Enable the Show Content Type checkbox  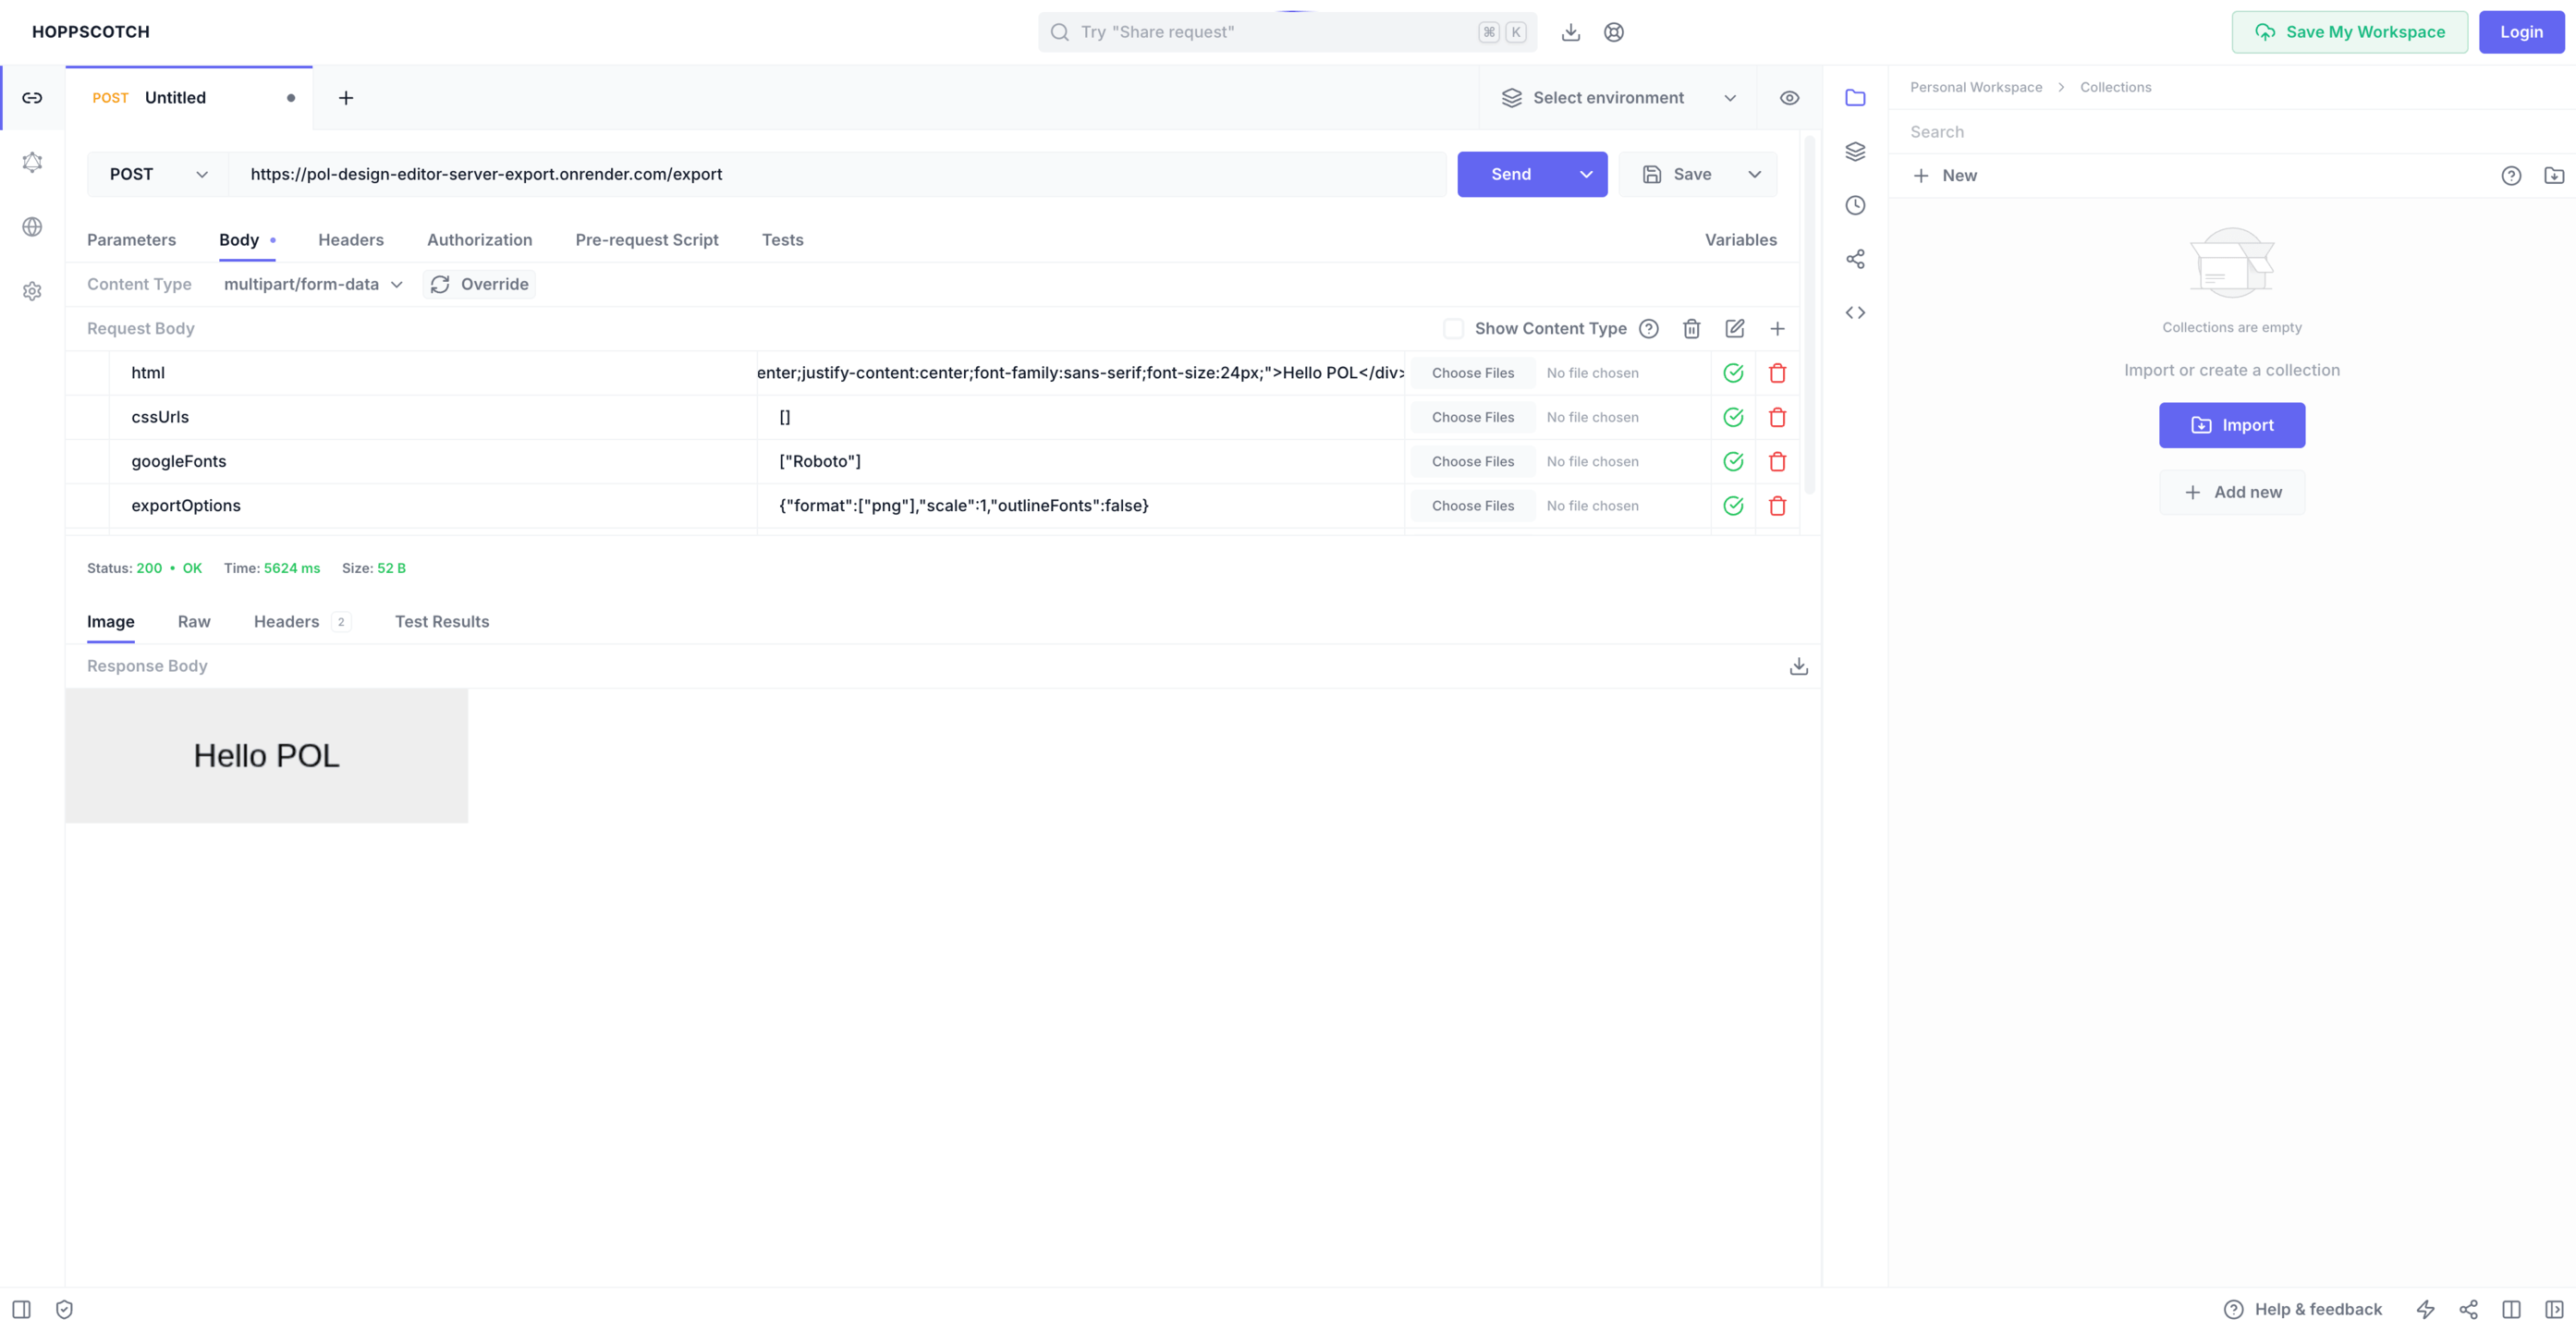[1453, 328]
